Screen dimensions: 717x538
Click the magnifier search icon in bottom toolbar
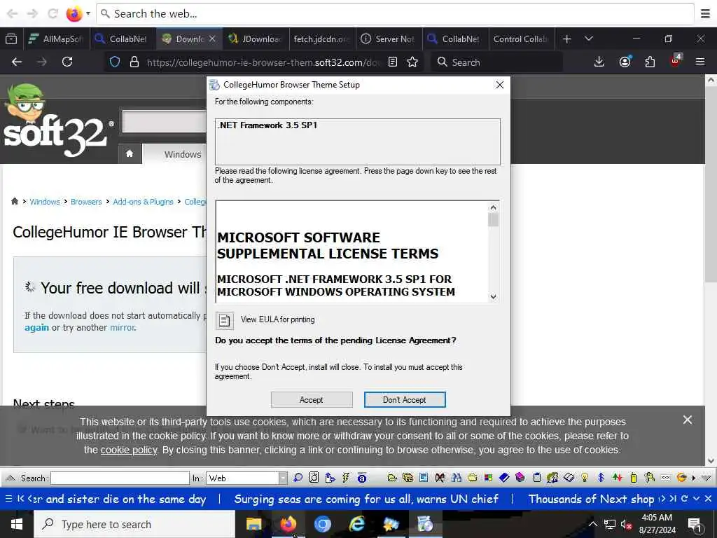pos(298,478)
